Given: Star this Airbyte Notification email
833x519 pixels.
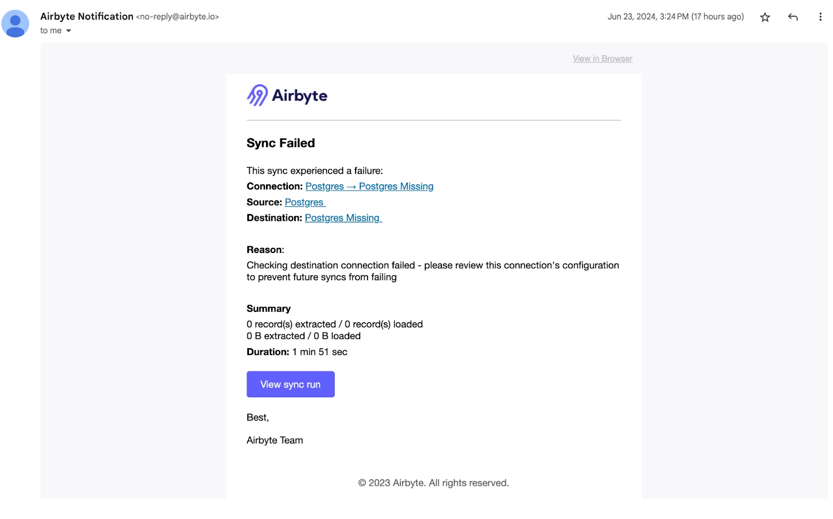Looking at the screenshot, I should tap(764, 17).
